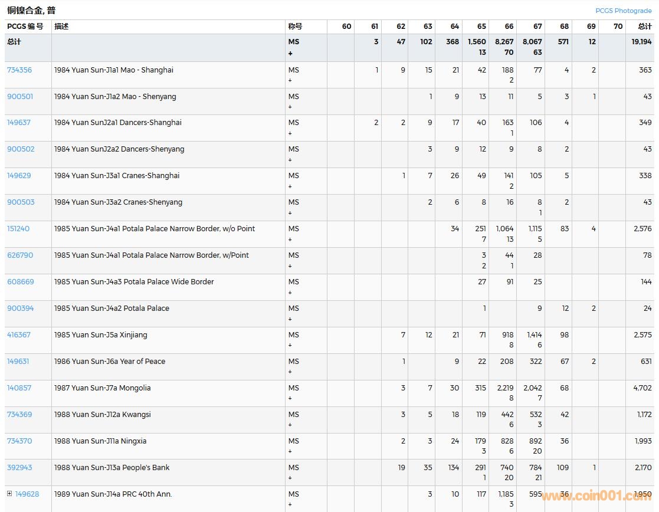Screen dimensions: 659x512
Task: Select PCGS number 149629 Cranes-Shanghai
Action: [19, 176]
